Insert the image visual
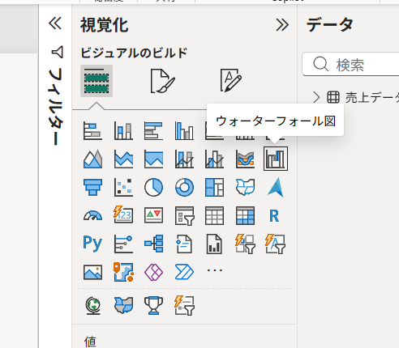Image resolution: width=399 pixels, height=348 pixels. tap(92, 272)
